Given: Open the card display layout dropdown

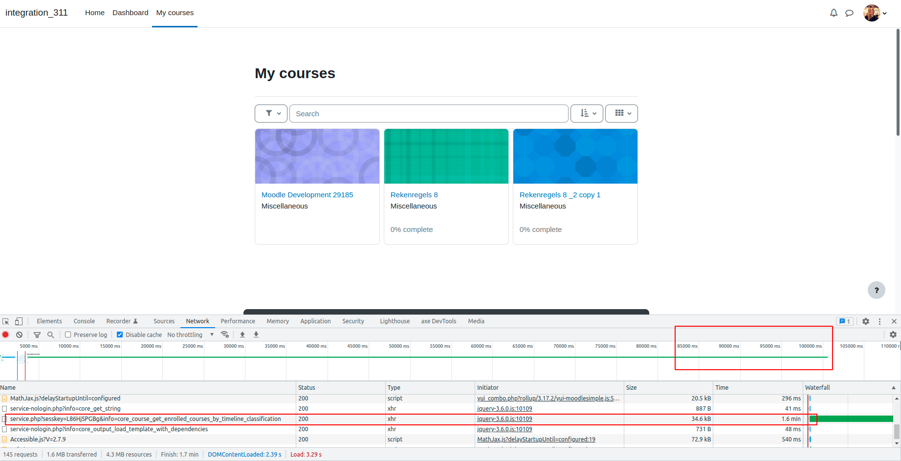Looking at the screenshot, I should coord(621,113).
